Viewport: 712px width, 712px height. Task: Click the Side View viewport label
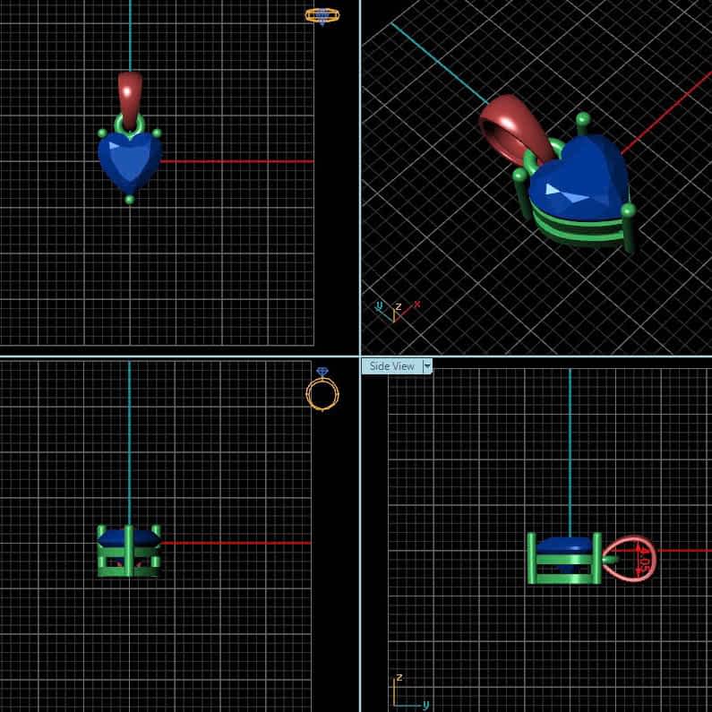tap(391, 366)
